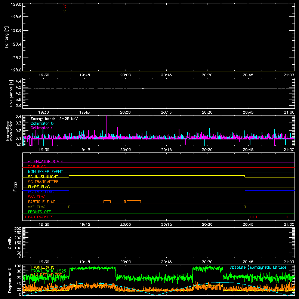Click the 129.0 tick label on Pointing axis

pyautogui.click(x=16, y=4)
